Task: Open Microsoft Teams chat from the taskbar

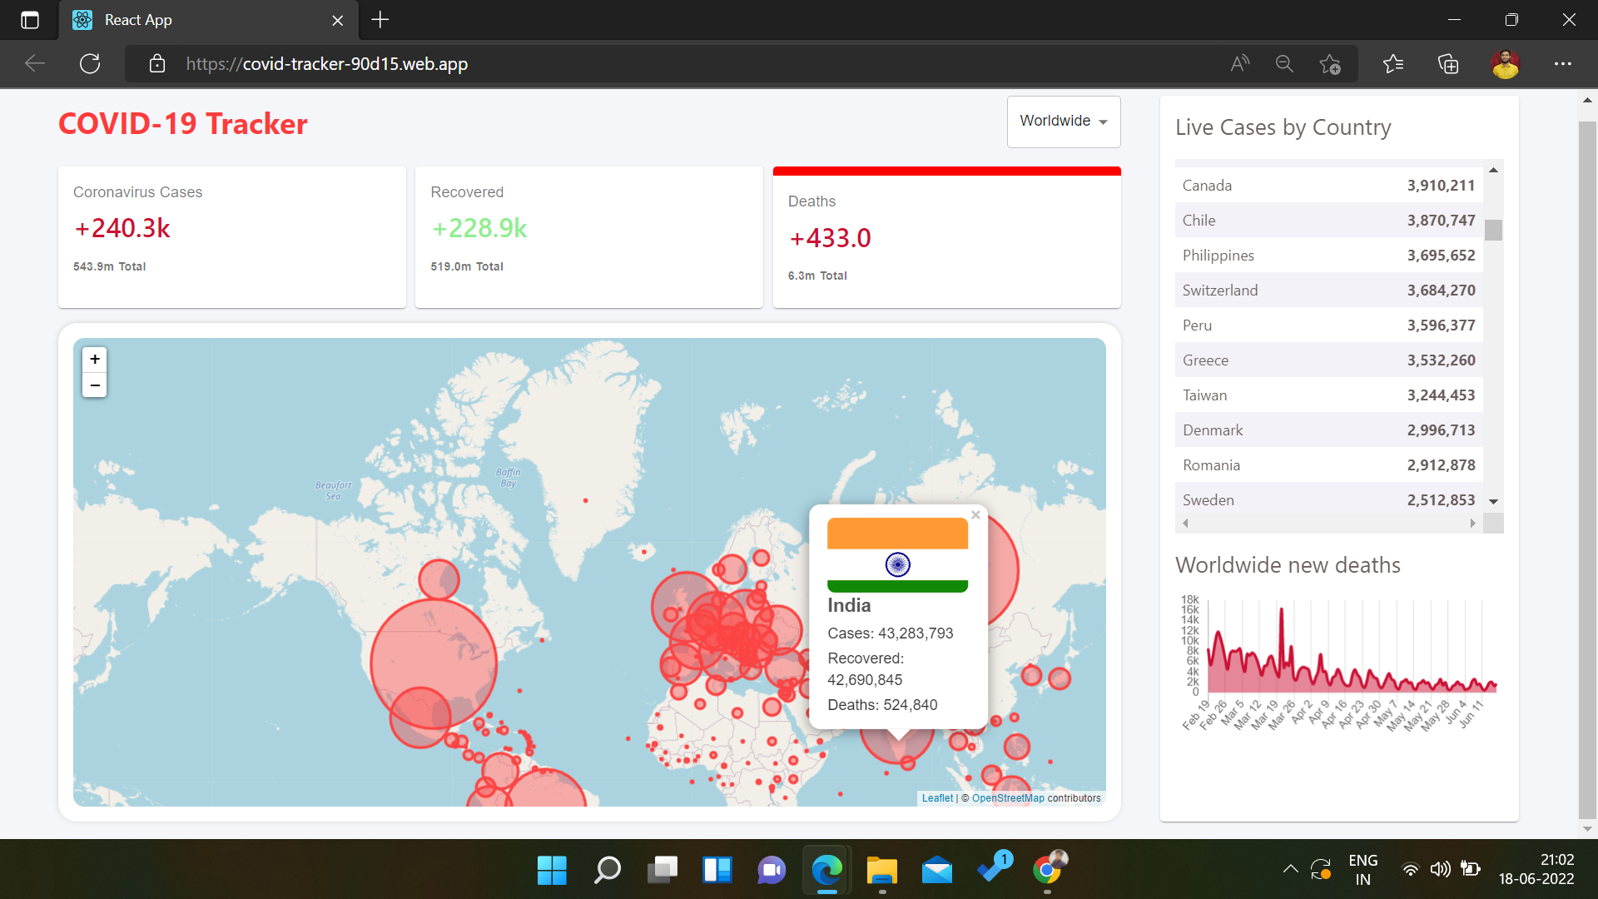Action: (x=772, y=869)
